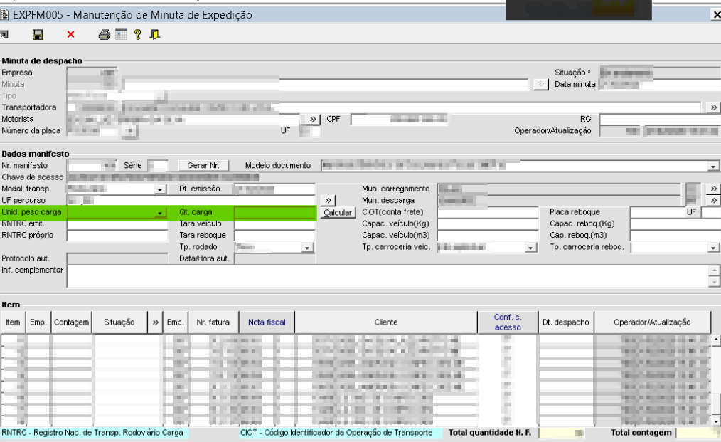Click the Exit door icon

pyautogui.click(x=155, y=35)
